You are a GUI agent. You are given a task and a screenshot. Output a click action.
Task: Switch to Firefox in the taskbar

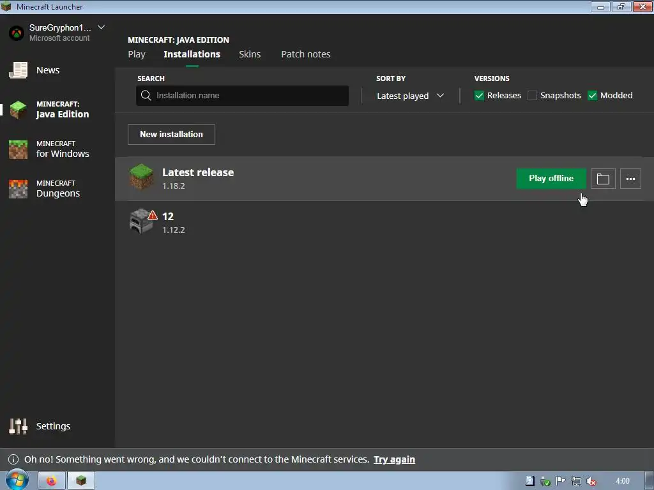tap(52, 481)
